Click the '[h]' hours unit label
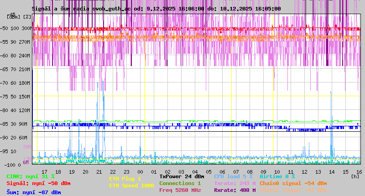Viewport: 365px width, 196px height. pyautogui.click(x=355, y=176)
